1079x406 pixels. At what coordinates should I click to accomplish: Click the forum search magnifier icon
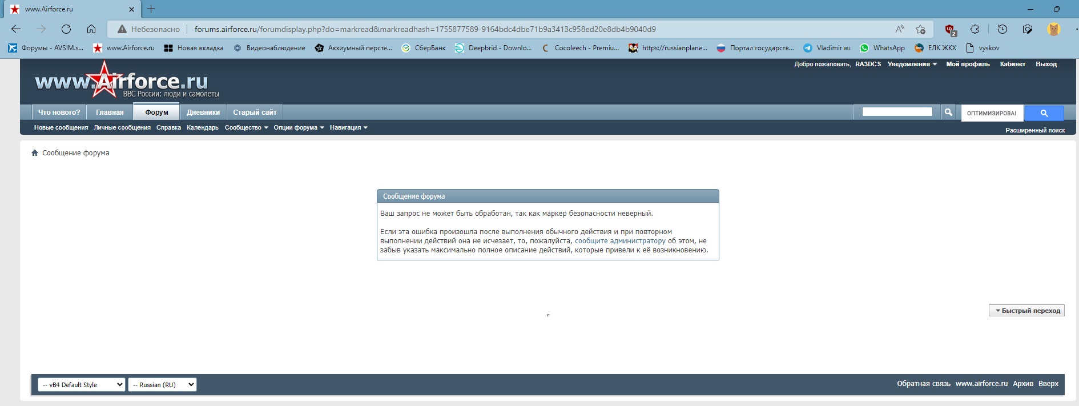pos(948,112)
